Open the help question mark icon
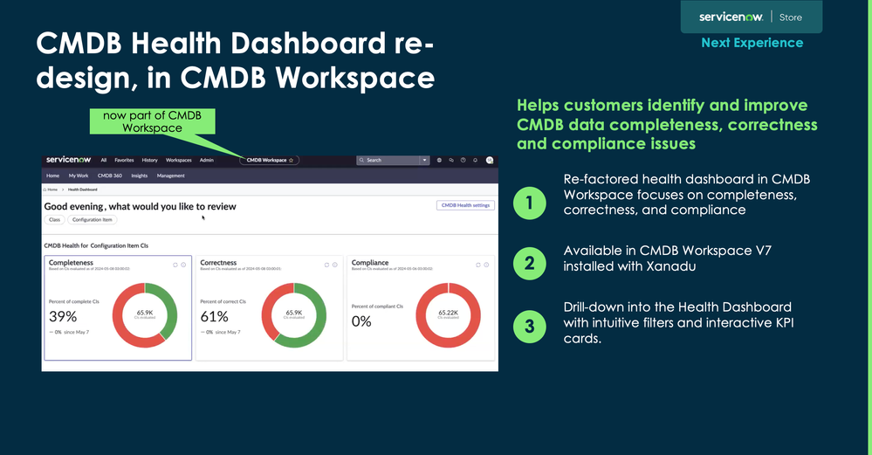This screenshot has height=455, width=872. 463,161
